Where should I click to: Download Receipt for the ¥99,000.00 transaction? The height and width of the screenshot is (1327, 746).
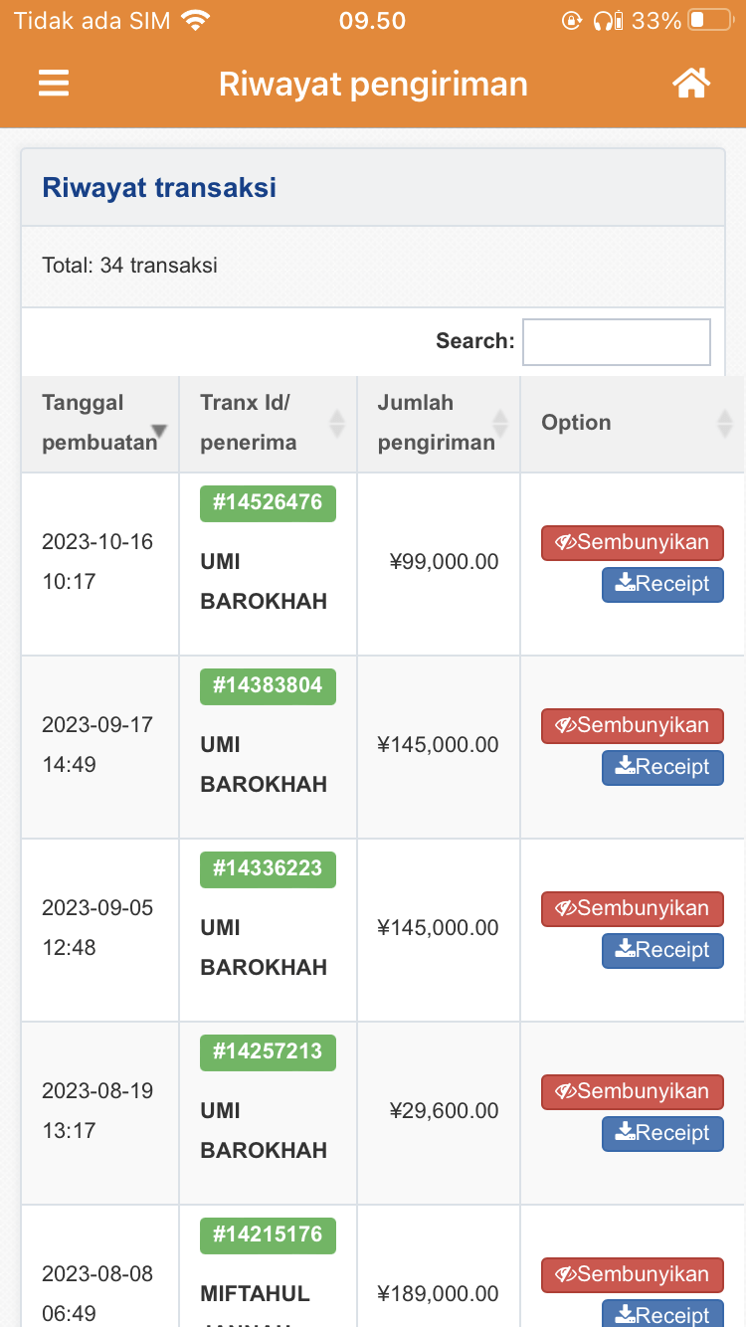662,585
